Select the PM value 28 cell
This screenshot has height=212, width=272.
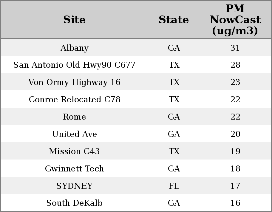click(235, 65)
